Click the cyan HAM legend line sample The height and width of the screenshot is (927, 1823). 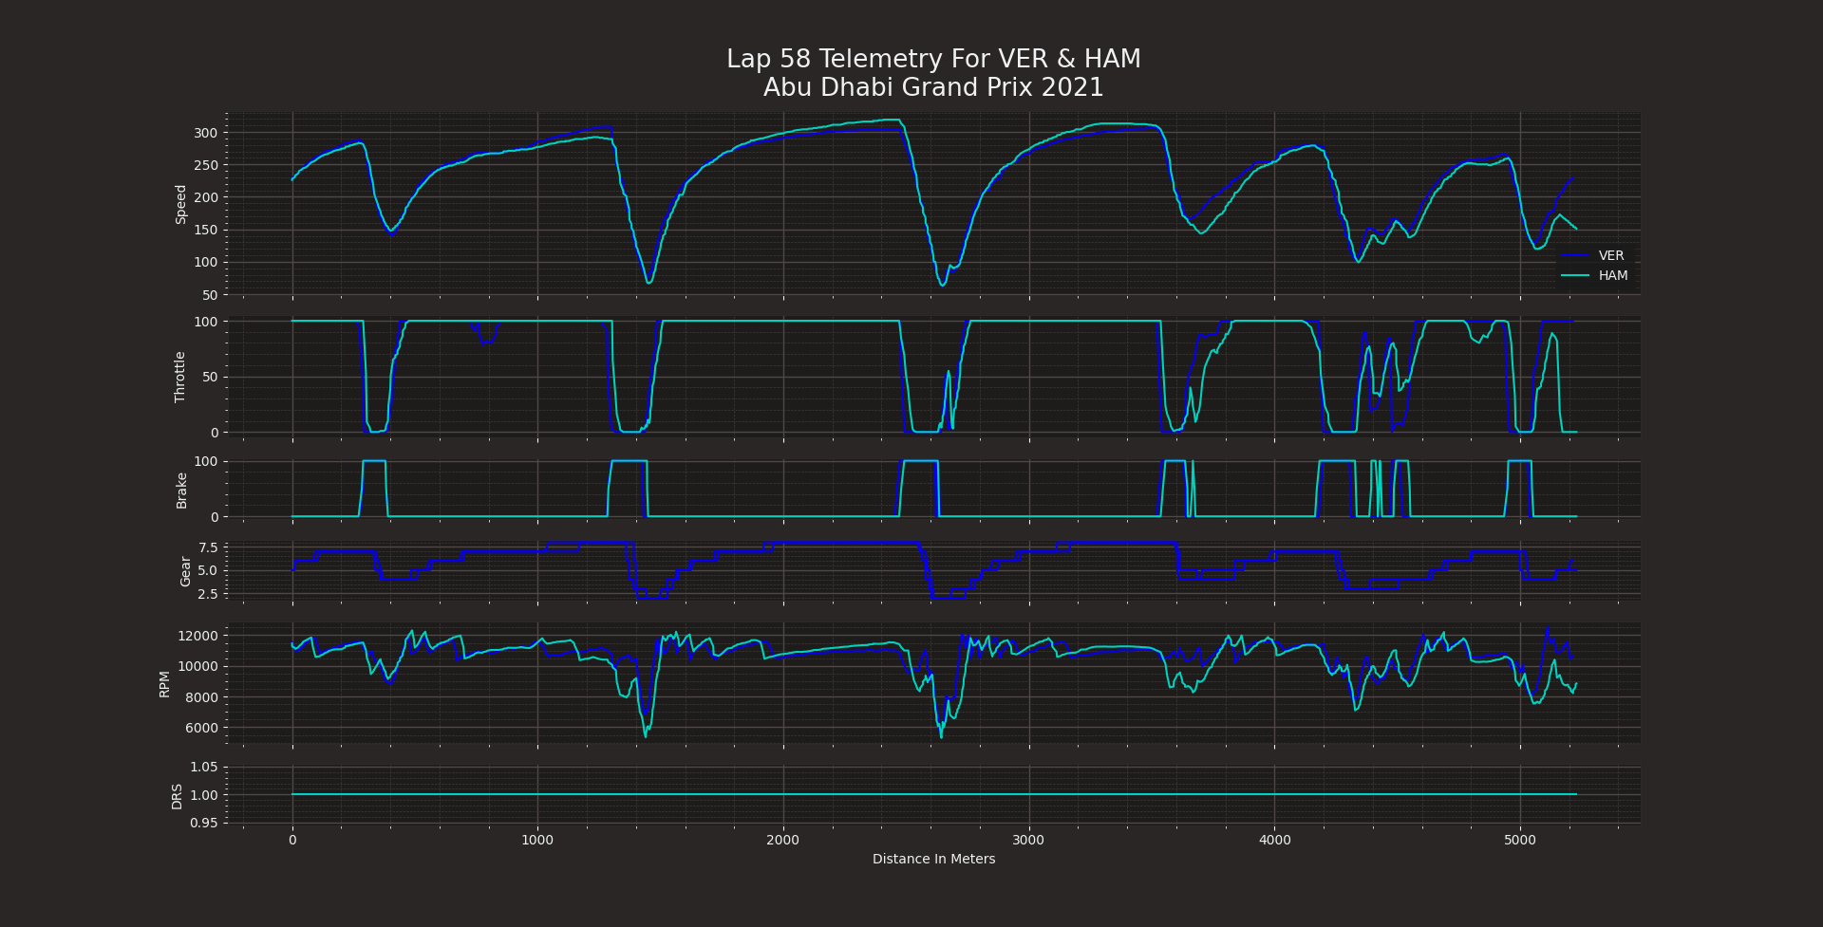tap(1575, 275)
